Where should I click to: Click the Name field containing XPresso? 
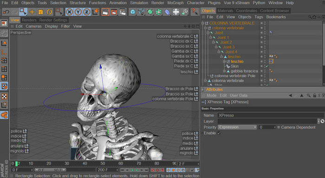271,115
